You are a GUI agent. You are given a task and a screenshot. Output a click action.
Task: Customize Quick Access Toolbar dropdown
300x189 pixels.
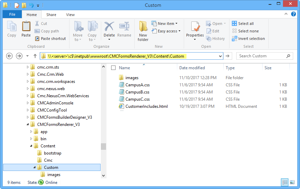click(38, 5)
